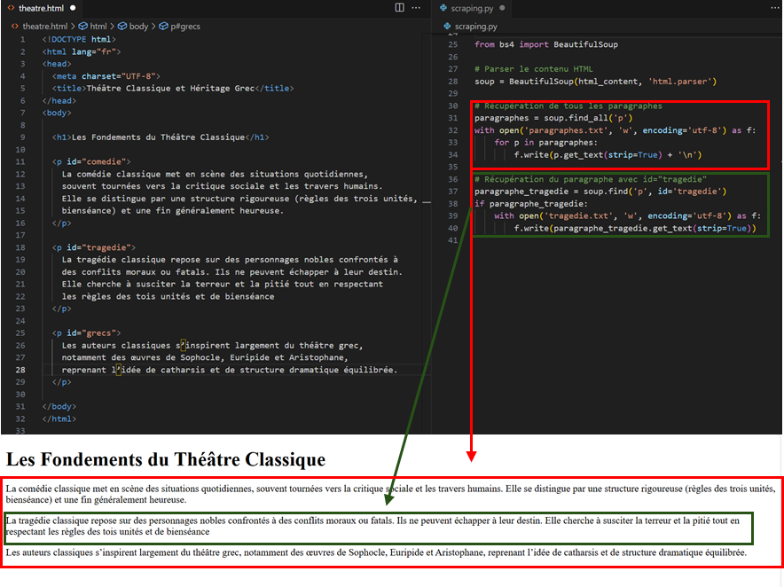Screen dimensions: 784x587
Task: Click rendered paragraph starting 'La tragédie classique repose'
Action: click(x=372, y=526)
